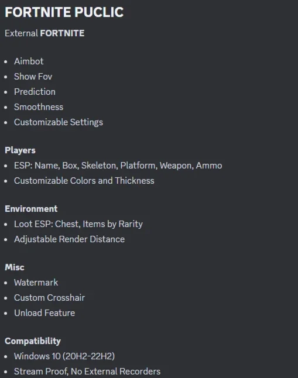Click the Environment section heading
Image resolution: width=298 pixels, height=378 pixels.
coord(31,209)
